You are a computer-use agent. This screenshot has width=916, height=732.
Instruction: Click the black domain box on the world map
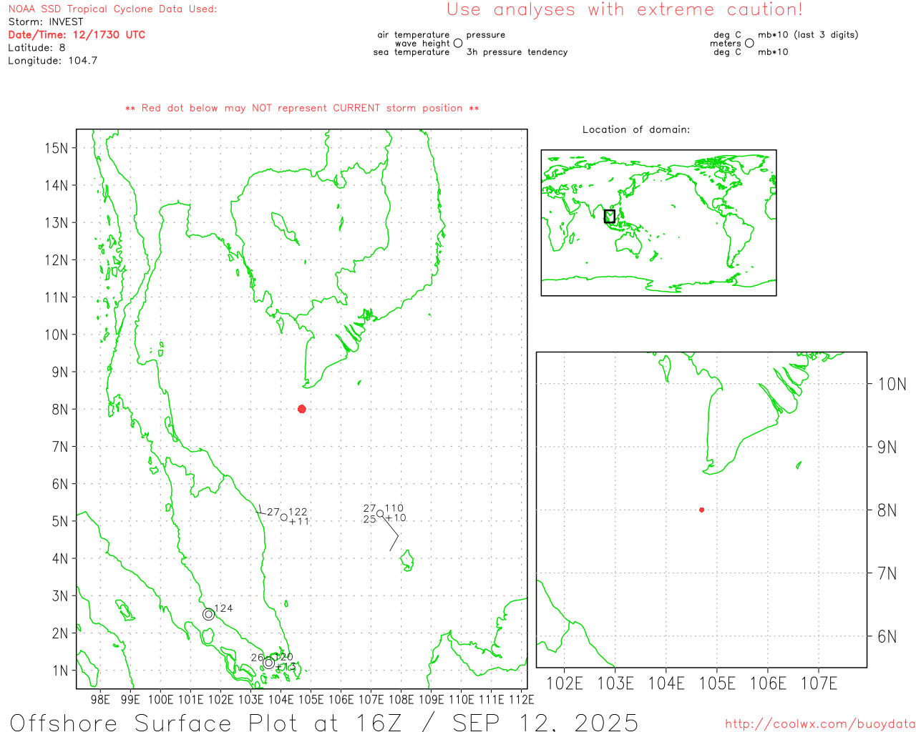click(x=610, y=216)
